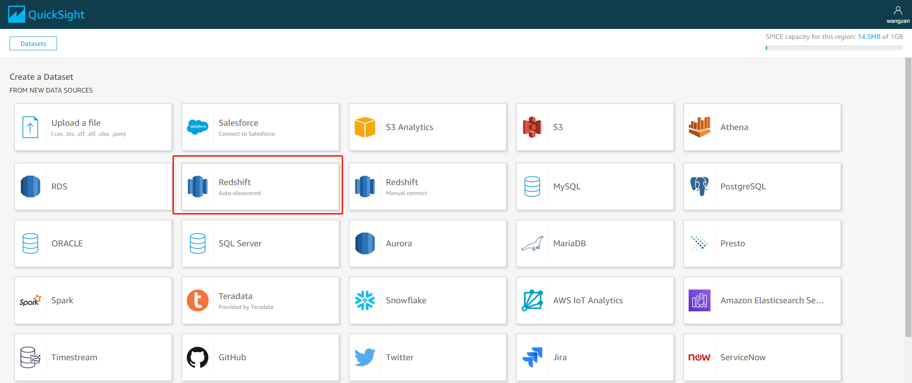
Task: Click the Athena orange icon
Action: (x=700, y=127)
